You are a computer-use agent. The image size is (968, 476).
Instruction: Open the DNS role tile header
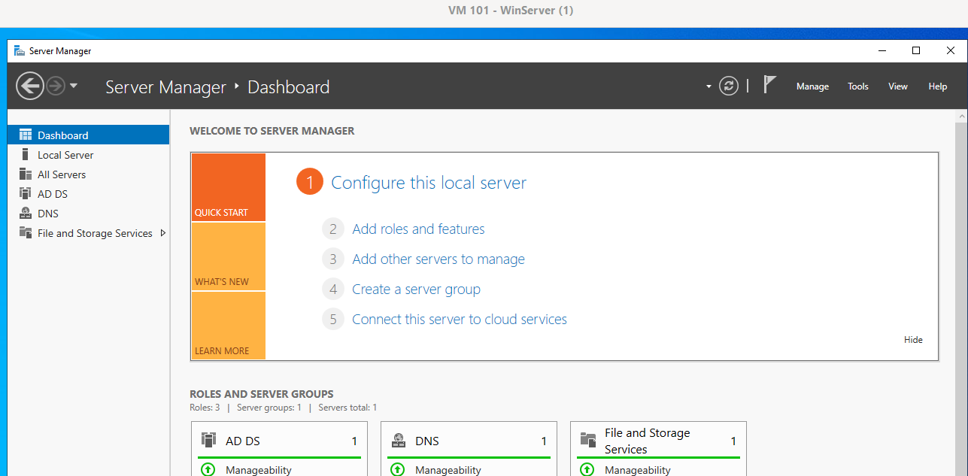469,441
